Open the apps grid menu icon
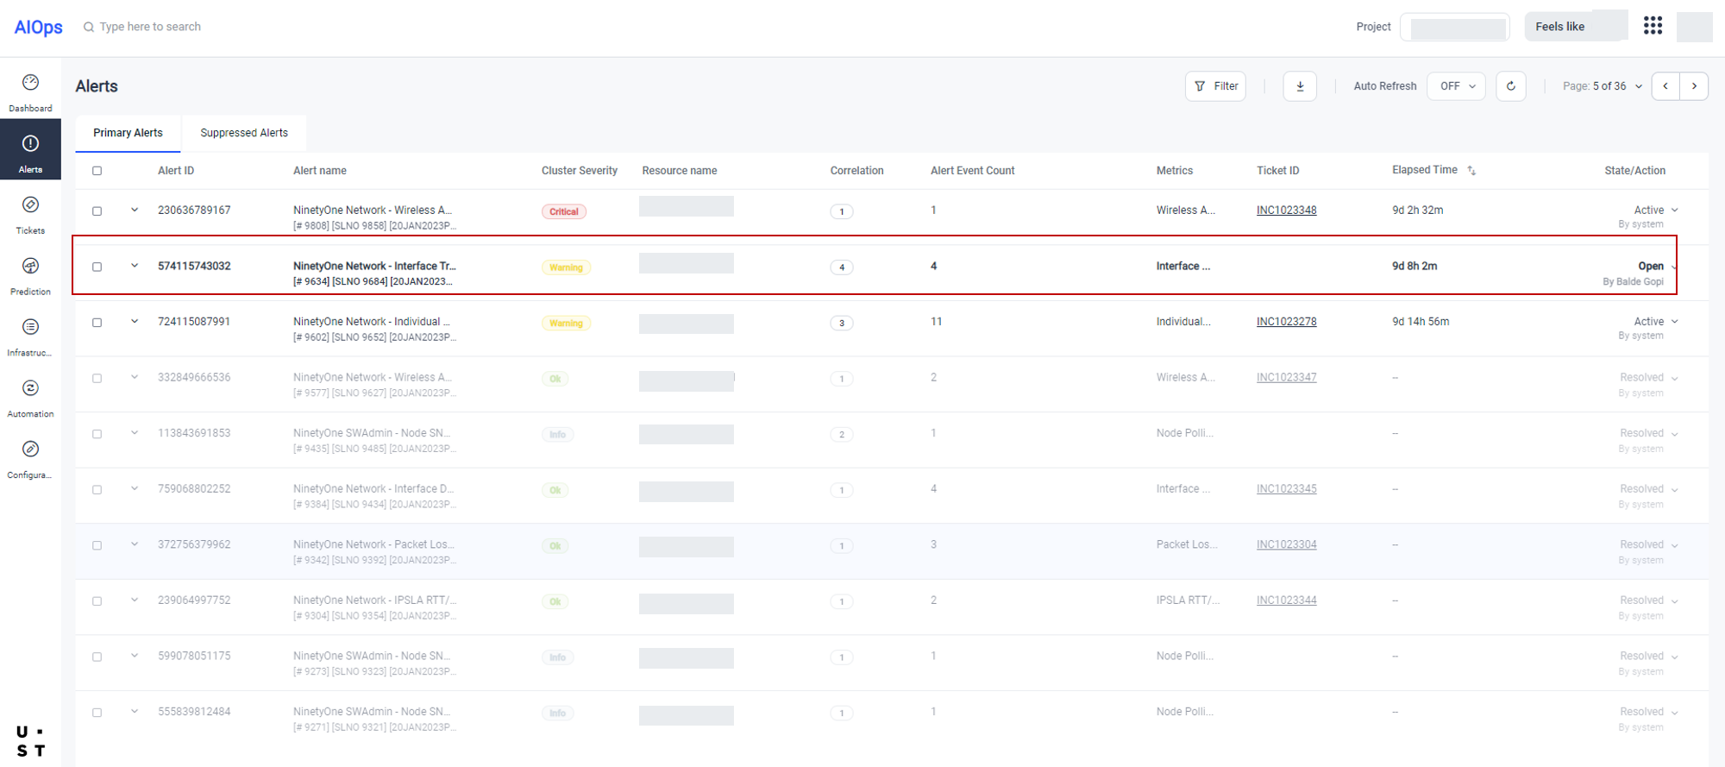 (x=1653, y=26)
